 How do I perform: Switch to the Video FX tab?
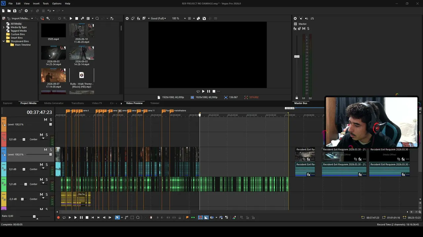click(x=97, y=103)
